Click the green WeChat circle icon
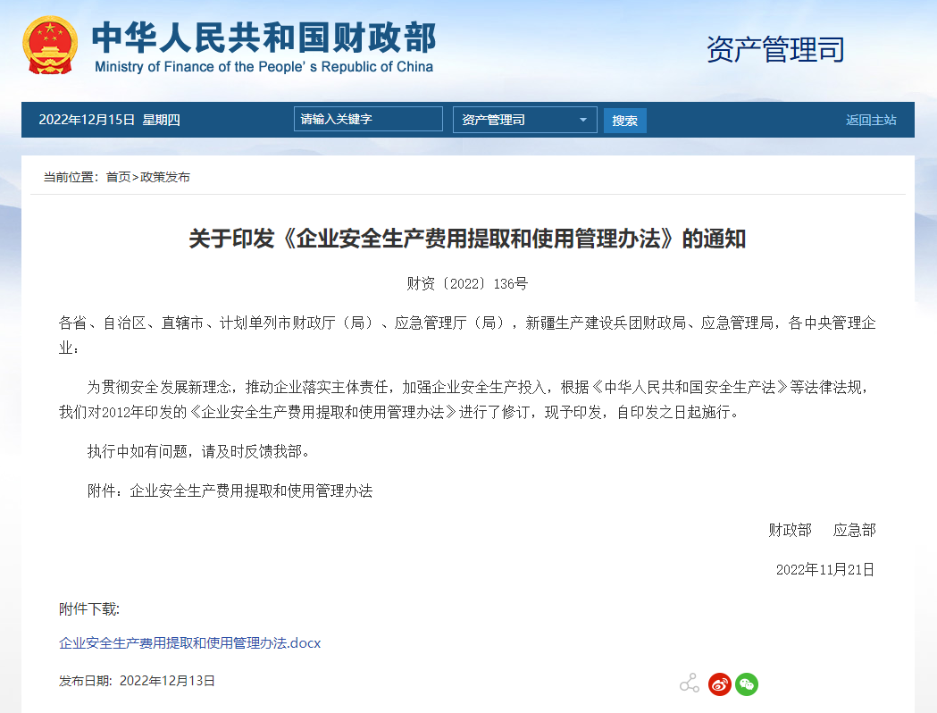This screenshot has height=713, width=937. coord(747,684)
